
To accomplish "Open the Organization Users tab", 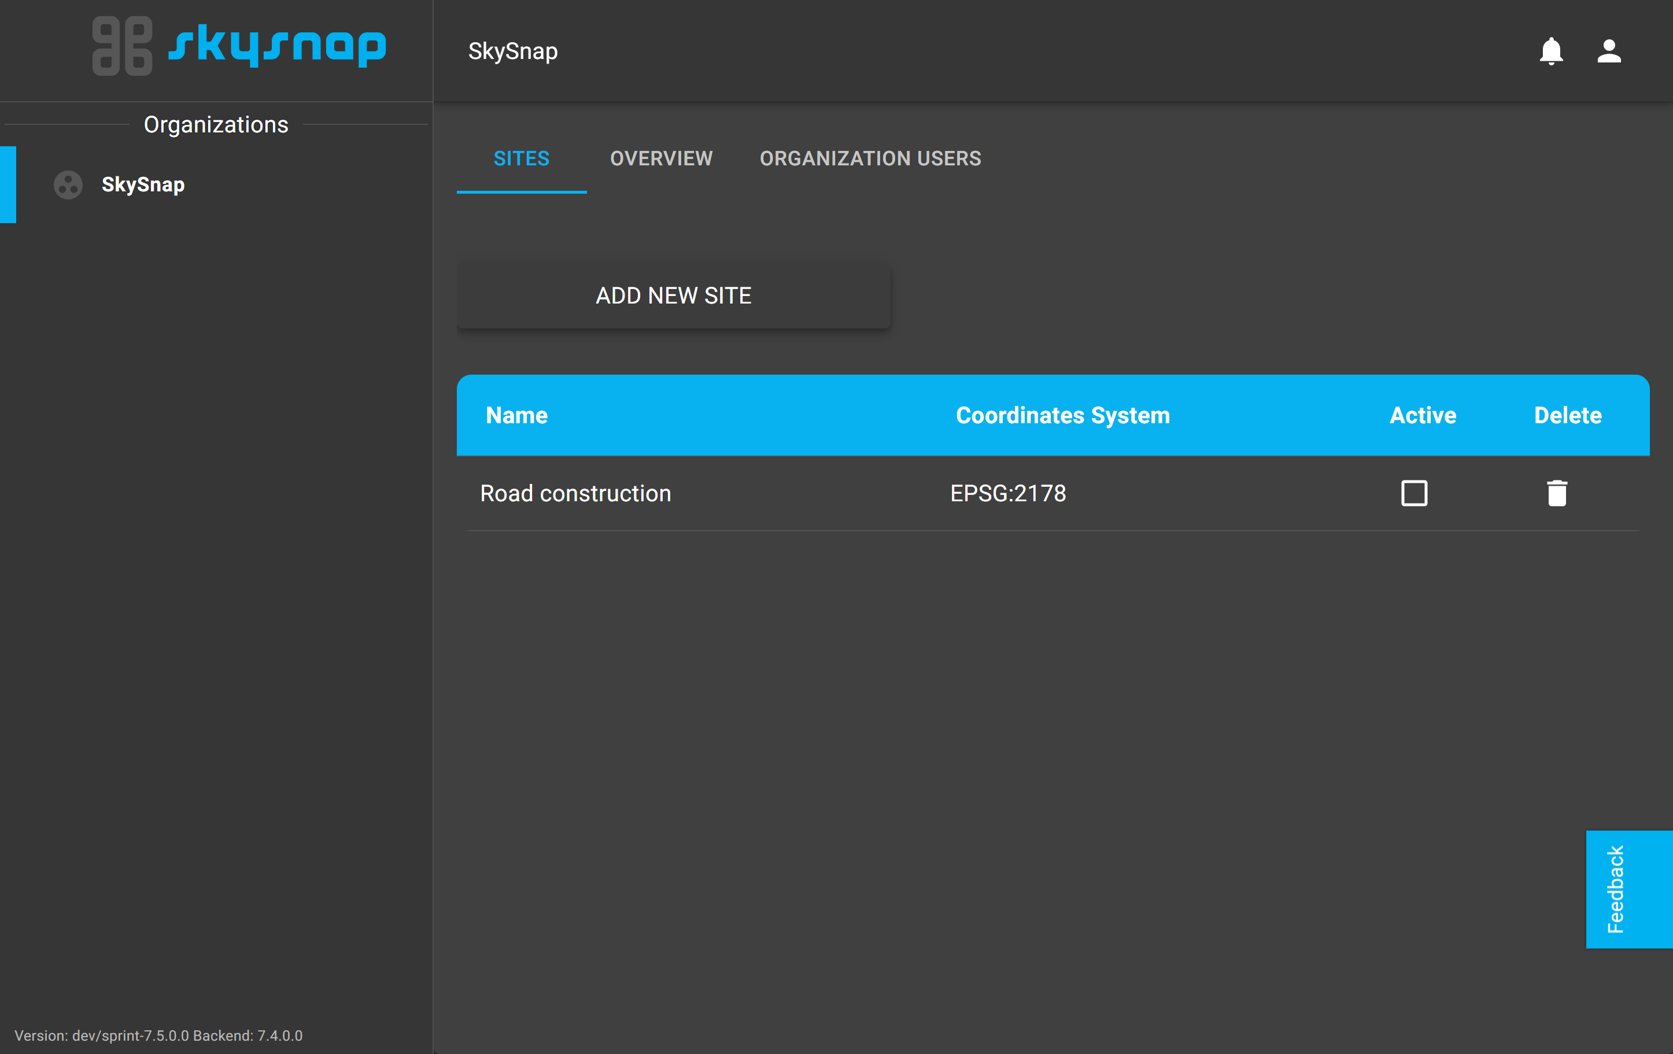I will [x=870, y=158].
